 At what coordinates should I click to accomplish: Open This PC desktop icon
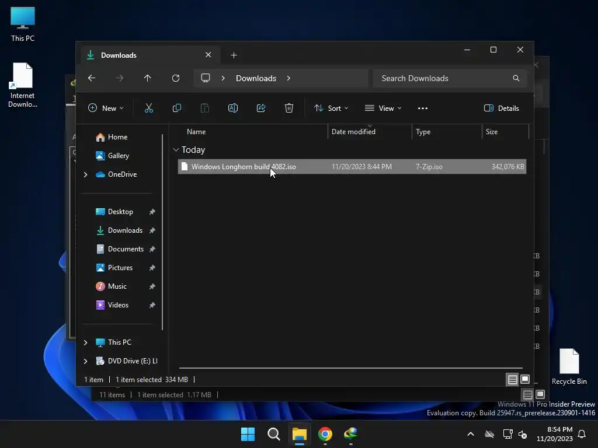(x=23, y=24)
